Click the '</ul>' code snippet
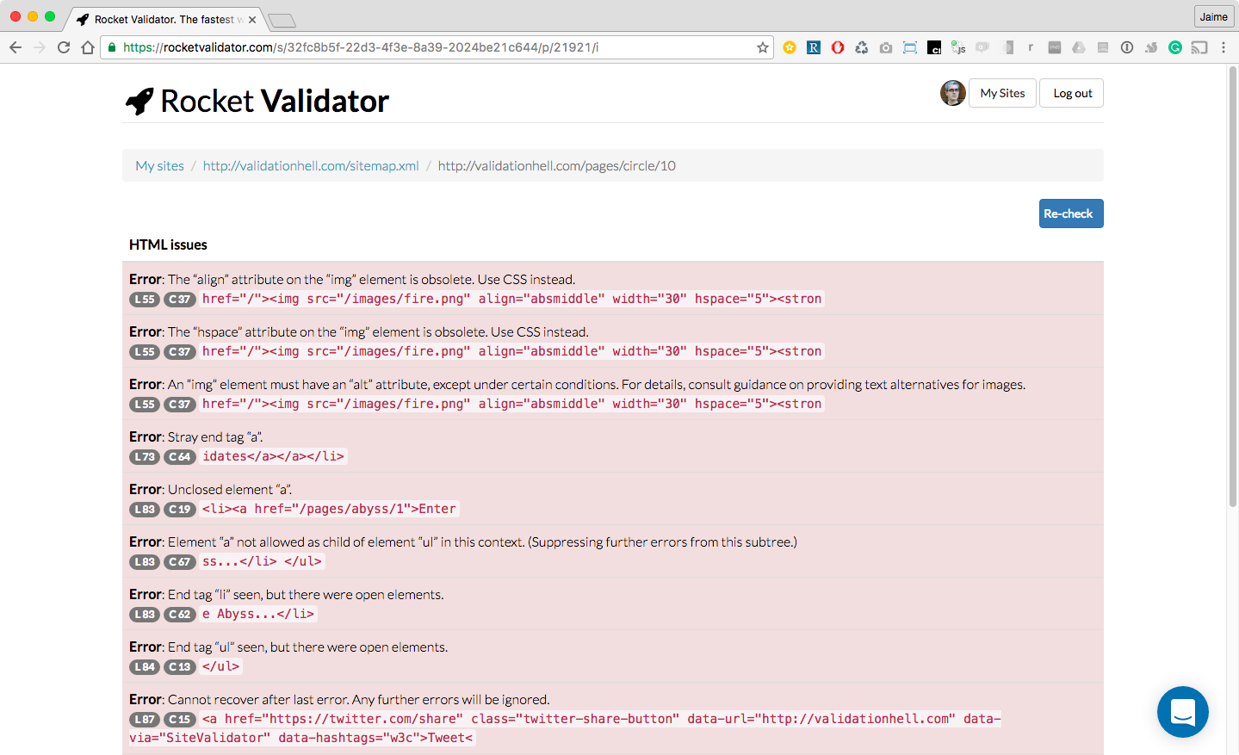This screenshot has height=755, width=1239. pos(221,666)
